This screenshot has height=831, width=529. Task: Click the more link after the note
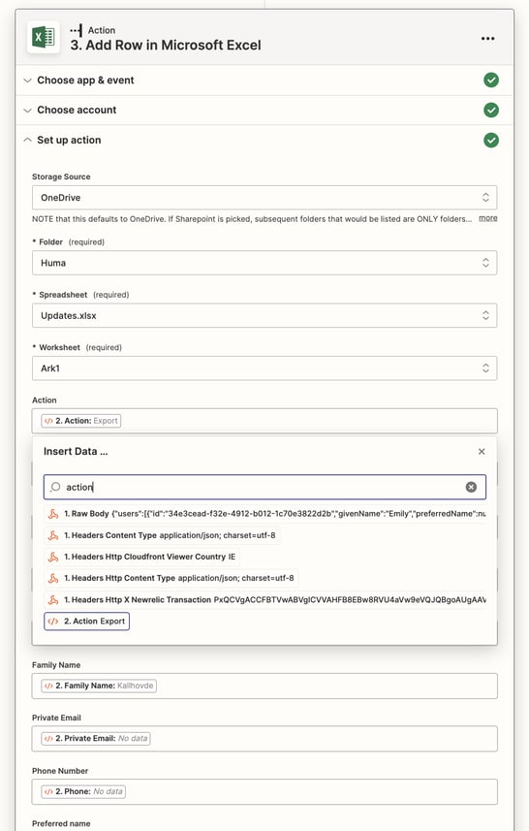pyautogui.click(x=487, y=218)
